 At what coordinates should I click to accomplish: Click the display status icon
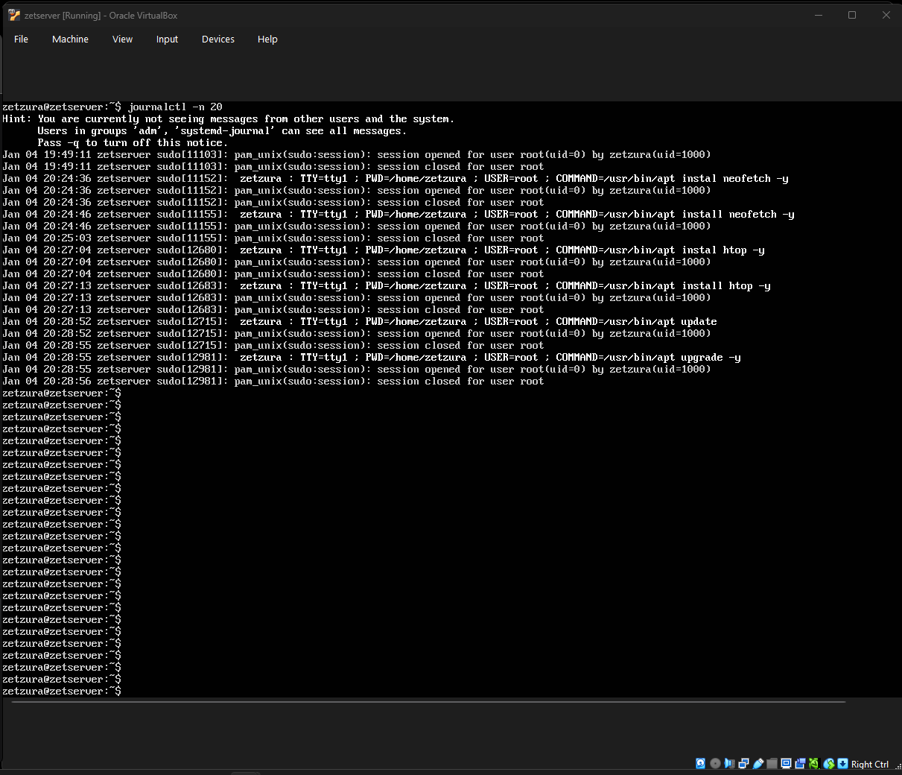point(786,763)
